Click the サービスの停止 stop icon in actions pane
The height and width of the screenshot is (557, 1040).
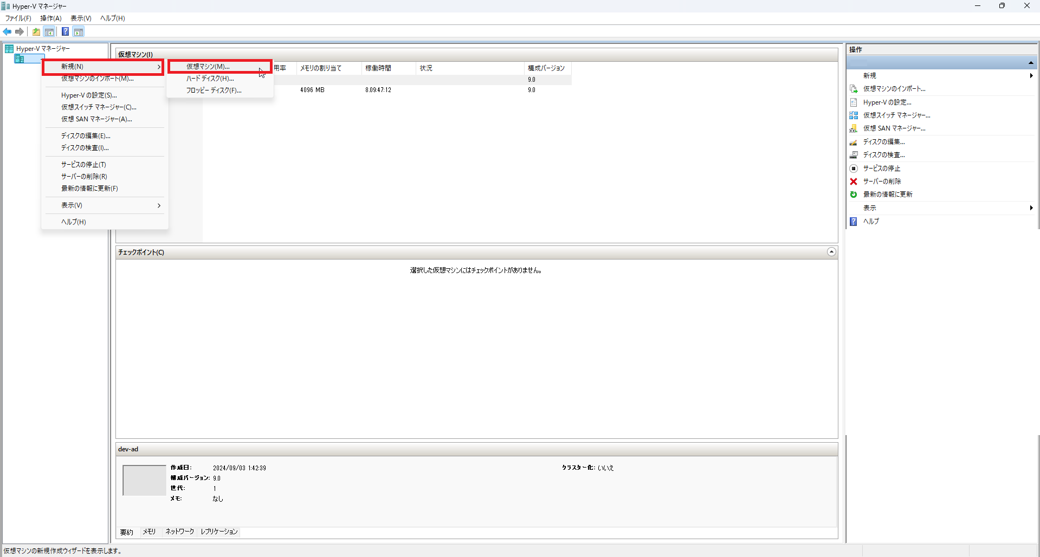pyautogui.click(x=854, y=169)
